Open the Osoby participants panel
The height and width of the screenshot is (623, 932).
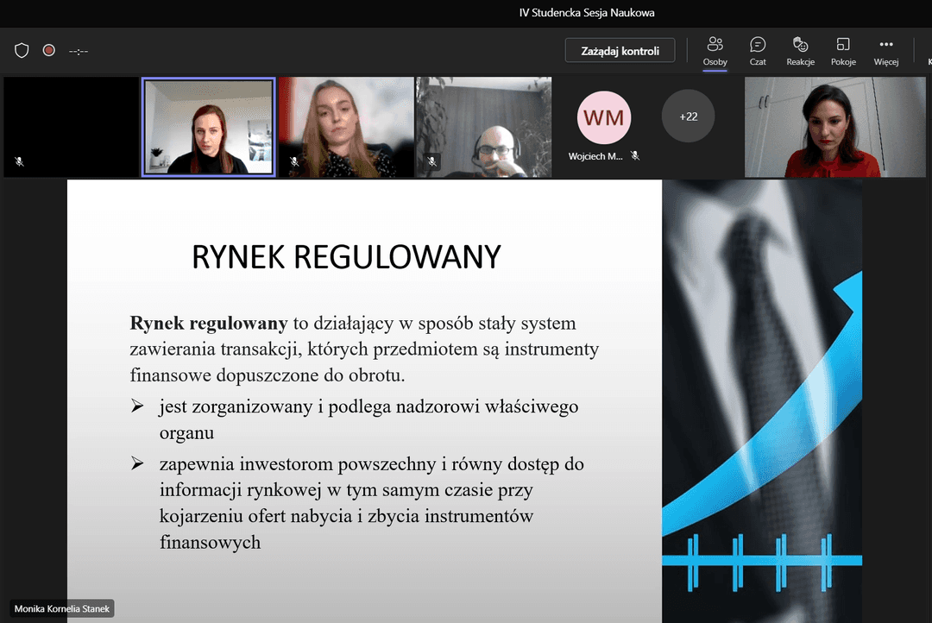715,51
